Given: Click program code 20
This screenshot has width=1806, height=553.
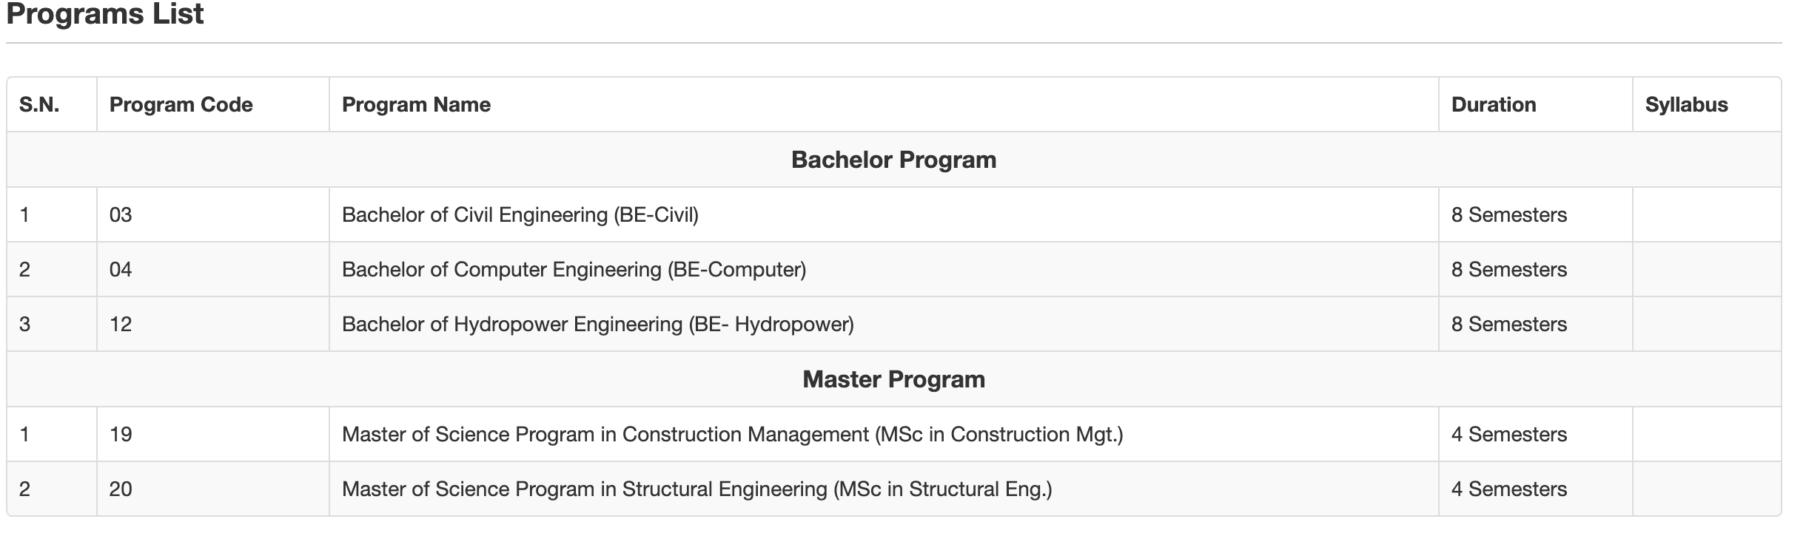Looking at the screenshot, I should tap(121, 489).
